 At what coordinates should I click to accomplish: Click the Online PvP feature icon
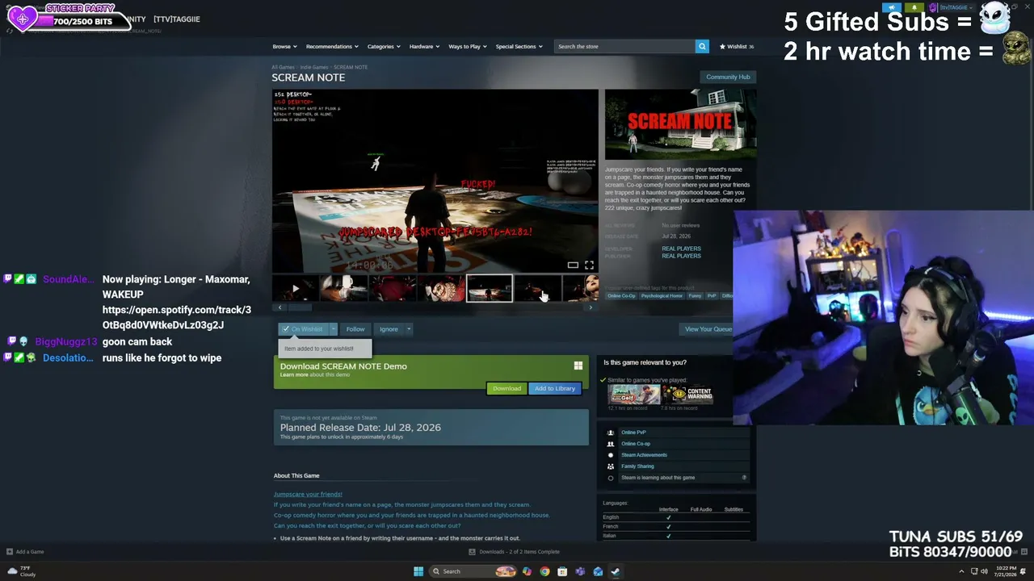pos(610,433)
